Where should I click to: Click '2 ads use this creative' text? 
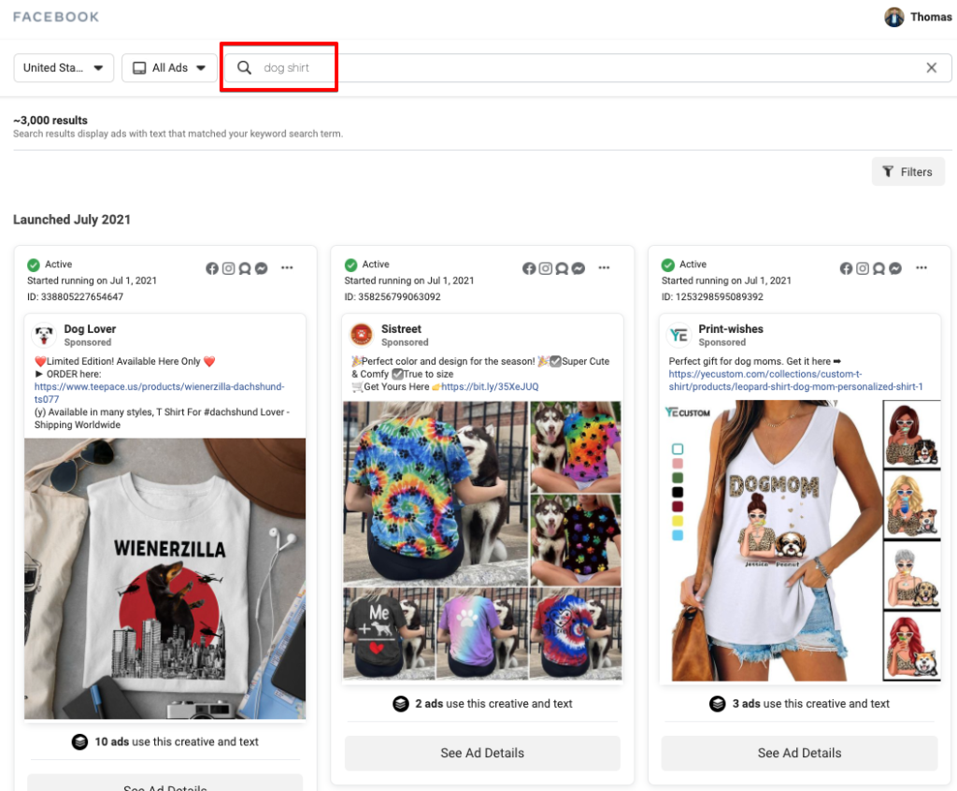pos(493,704)
